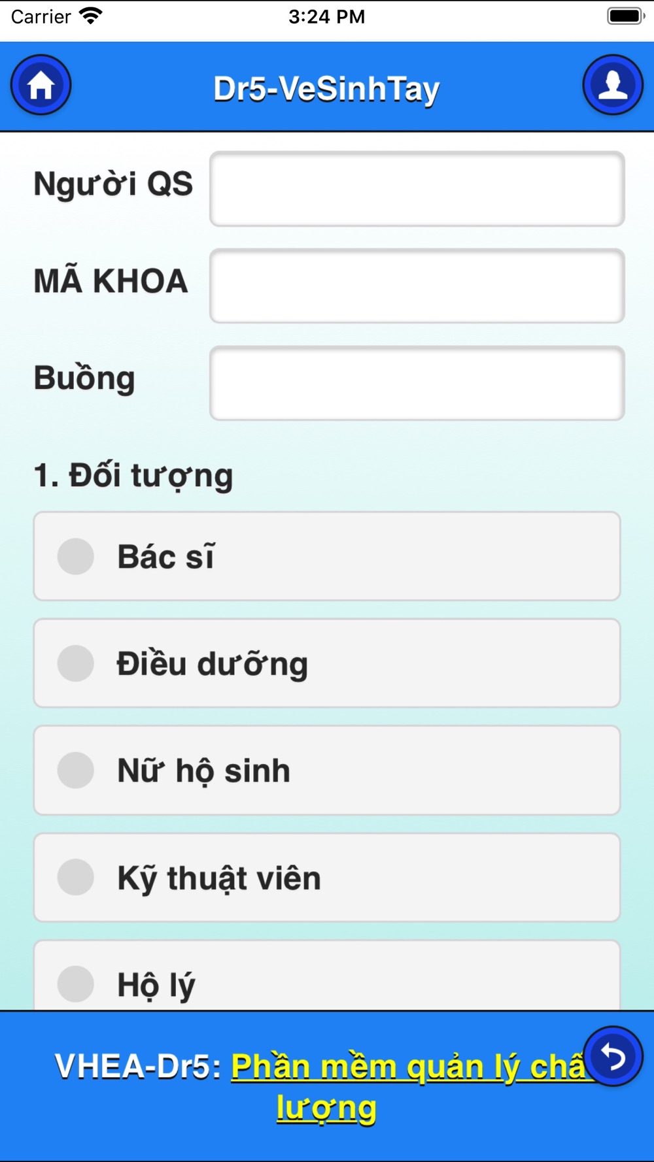
Task: Click into the MÃ KHOA text field
Action: (x=417, y=286)
